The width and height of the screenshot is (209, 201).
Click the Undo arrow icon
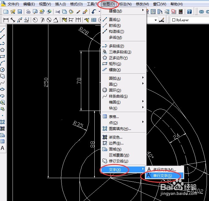(x=94, y=12)
